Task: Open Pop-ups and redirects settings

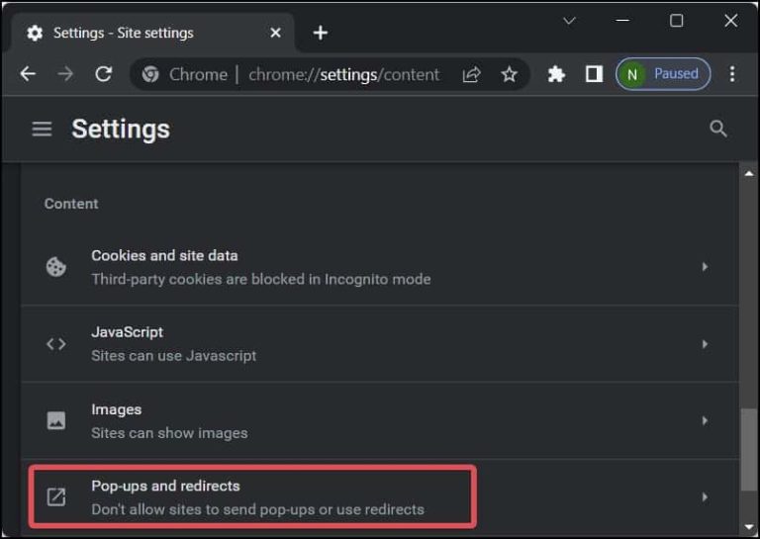Action: (252, 496)
